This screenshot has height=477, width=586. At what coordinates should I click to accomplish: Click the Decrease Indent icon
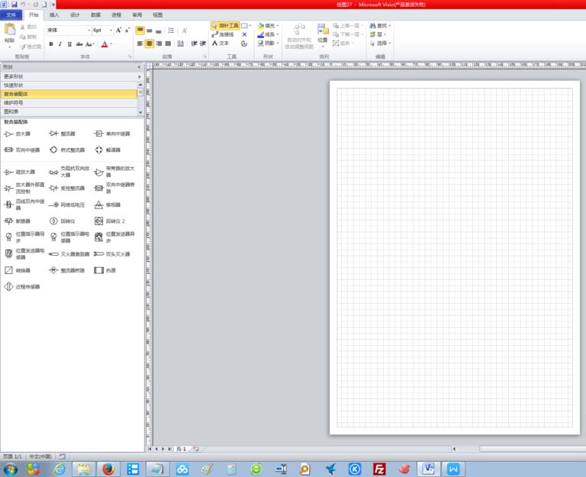194,44
